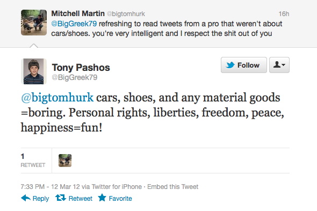Click the @bigtomhurk mention in Tony's tweet
317x211 pixels.
tap(57, 98)
